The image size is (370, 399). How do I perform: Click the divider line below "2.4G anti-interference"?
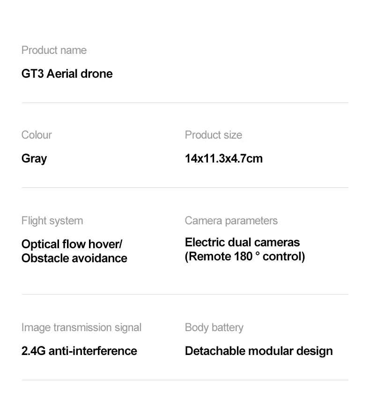(185, 380)
